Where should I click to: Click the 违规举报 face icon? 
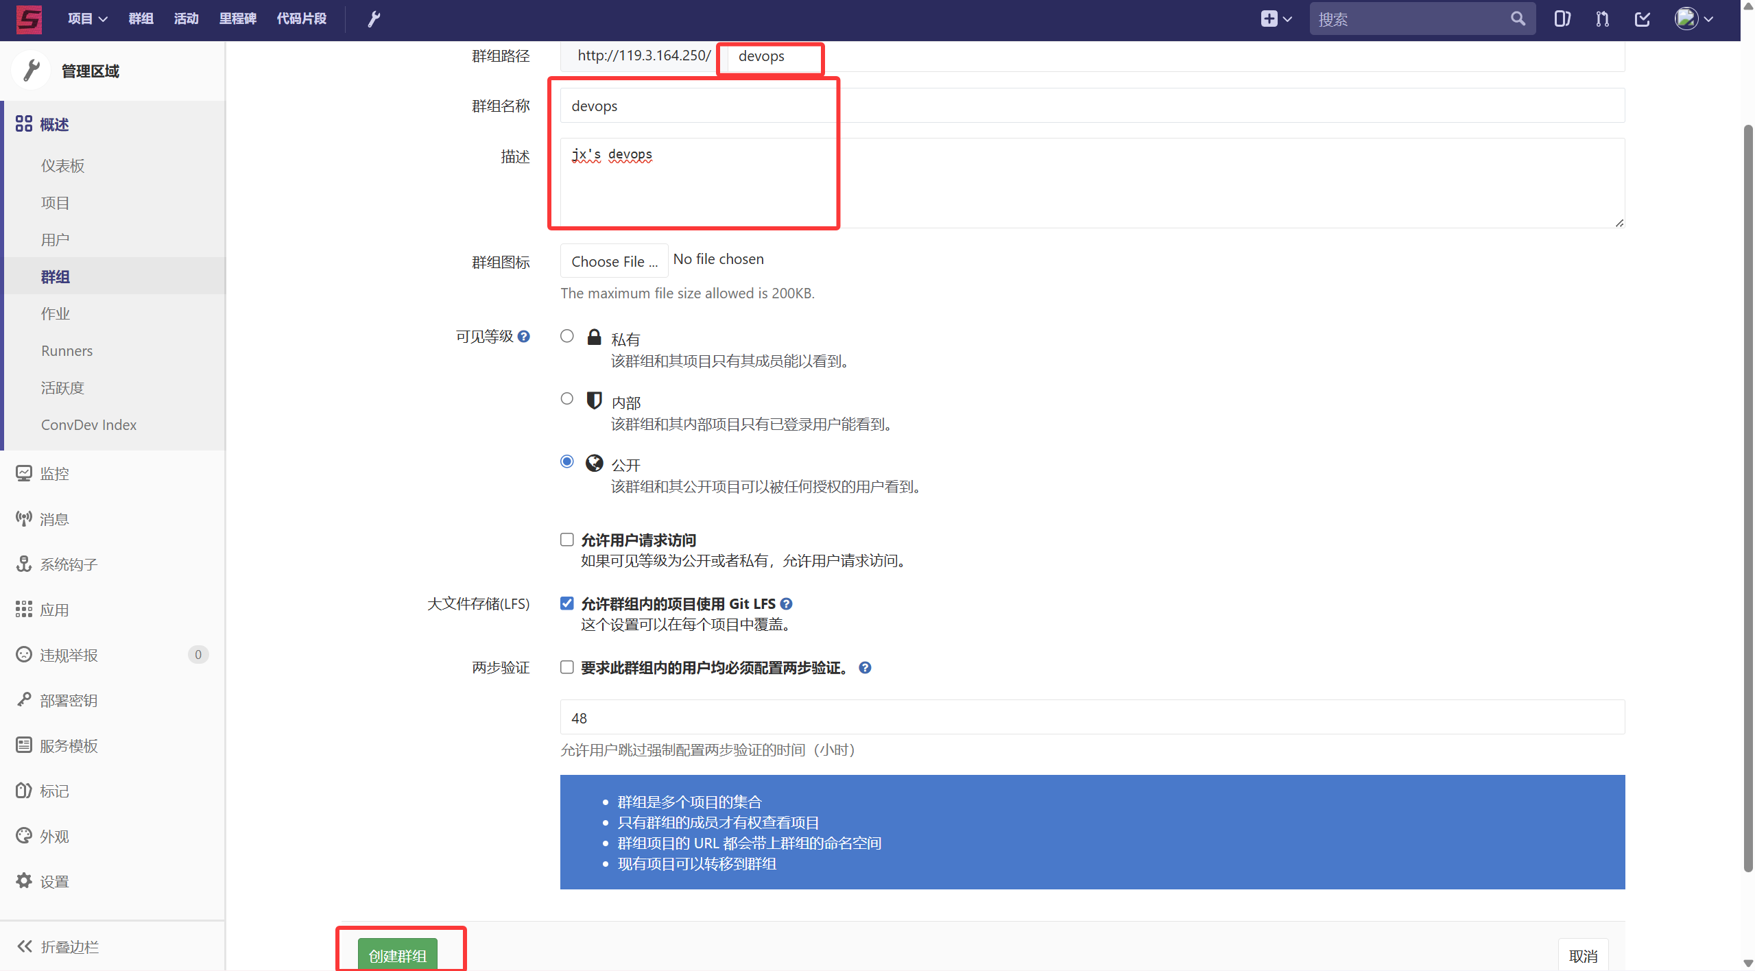click(x=24, y=655)
